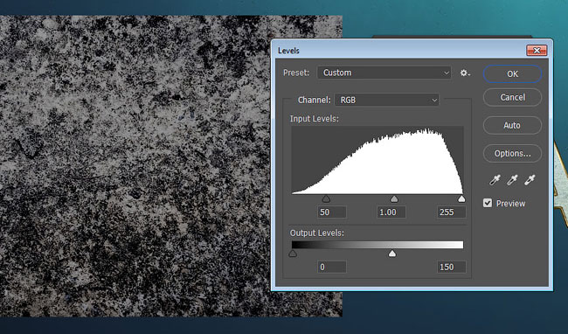Screen dimensions: 568x334
Task: Apply Auto levels adjustment
Action: tap(512, 125)
